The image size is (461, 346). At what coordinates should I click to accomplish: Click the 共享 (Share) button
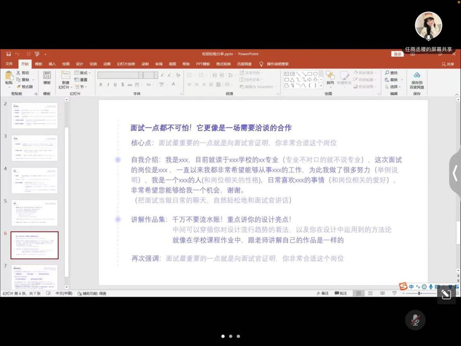click(x=448, y=64)
